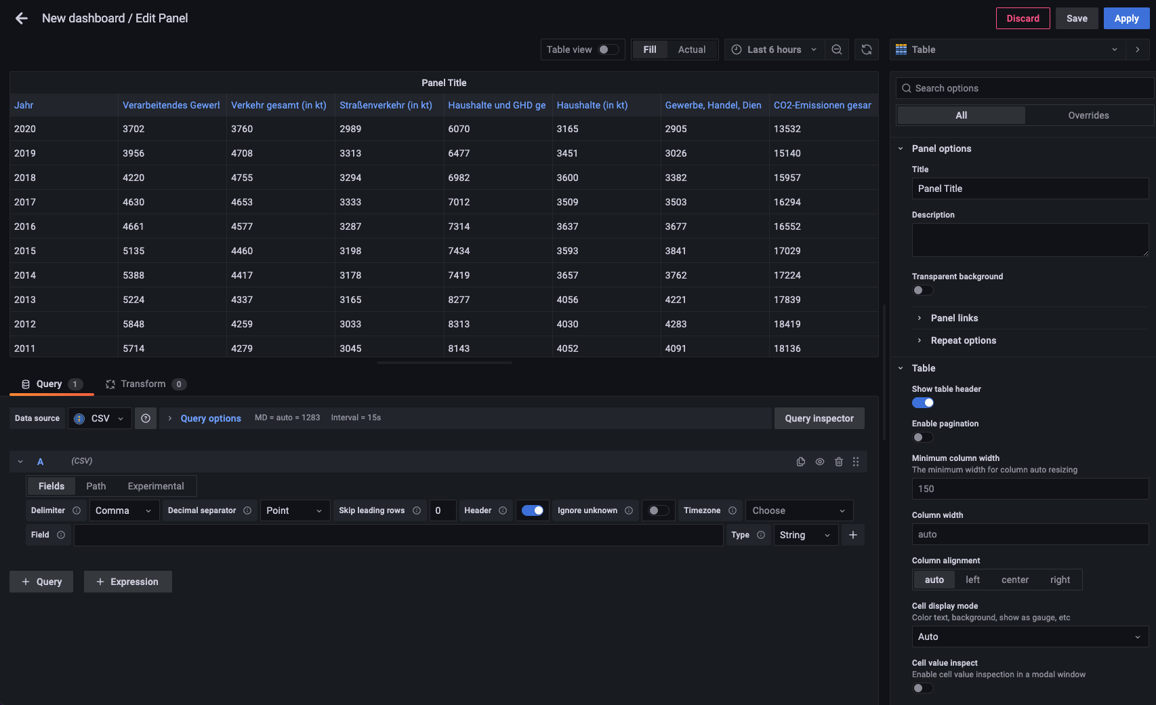Zoom out the time range with magnifier icon
This screenshot has width=1156, height=705.
coord(837,49)
